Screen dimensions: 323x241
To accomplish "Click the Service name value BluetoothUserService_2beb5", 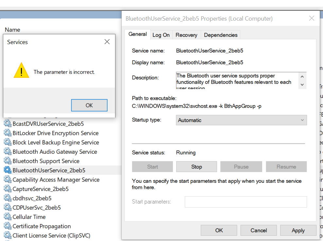I will [210, 51].
